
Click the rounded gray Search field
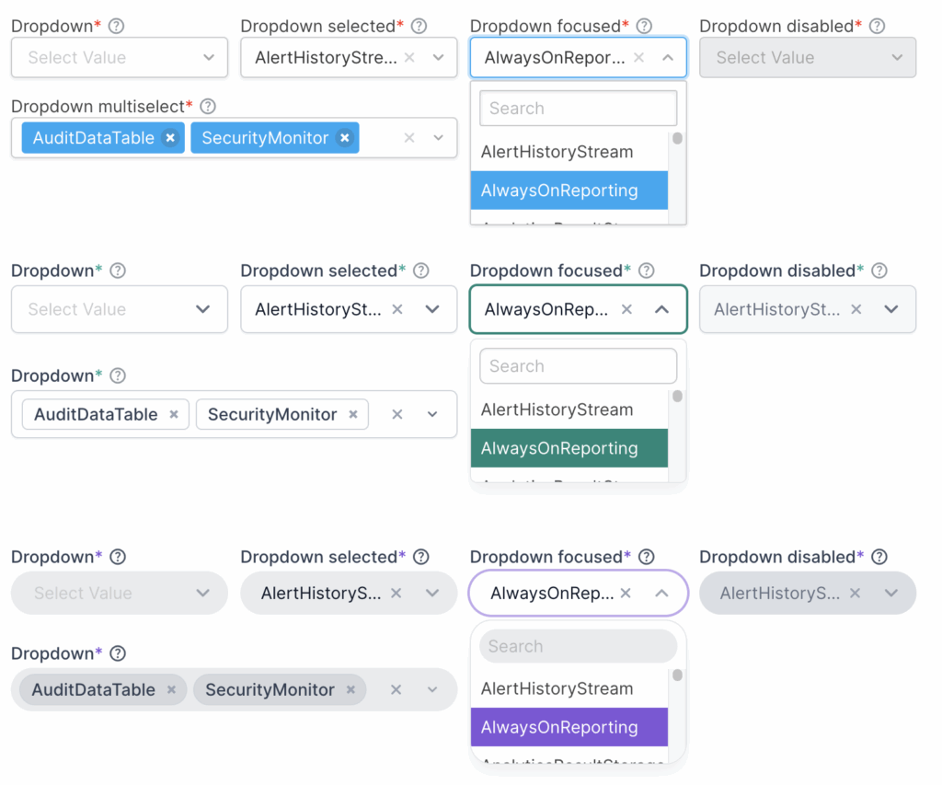pyautogui.click(x=578, y=647)
